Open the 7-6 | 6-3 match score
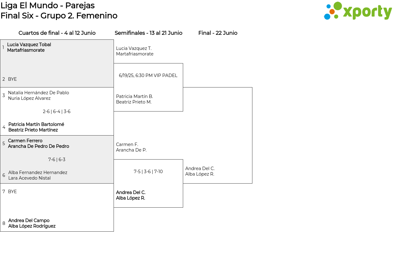The width and height of the screenshot is (394, 272). tap(57, 160)
